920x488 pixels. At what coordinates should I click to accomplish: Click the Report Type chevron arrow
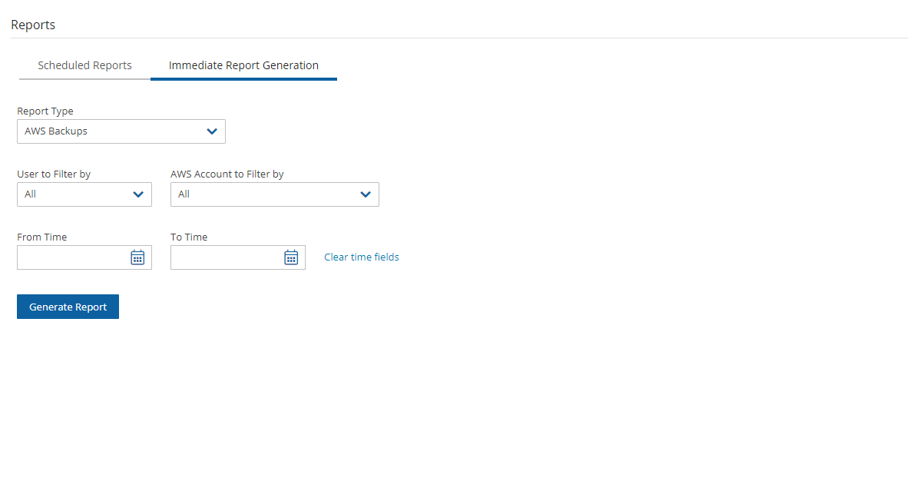tap(213, 131)
